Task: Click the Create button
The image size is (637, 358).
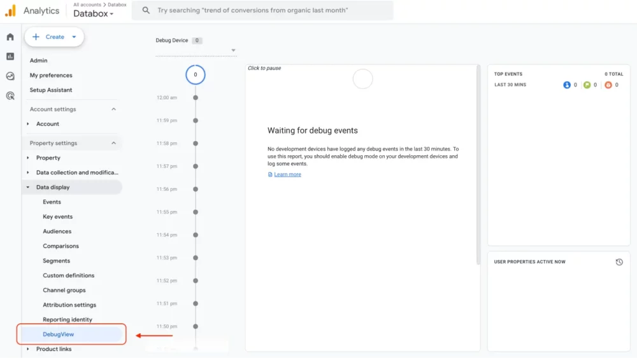Action: [x=54, y=37]
